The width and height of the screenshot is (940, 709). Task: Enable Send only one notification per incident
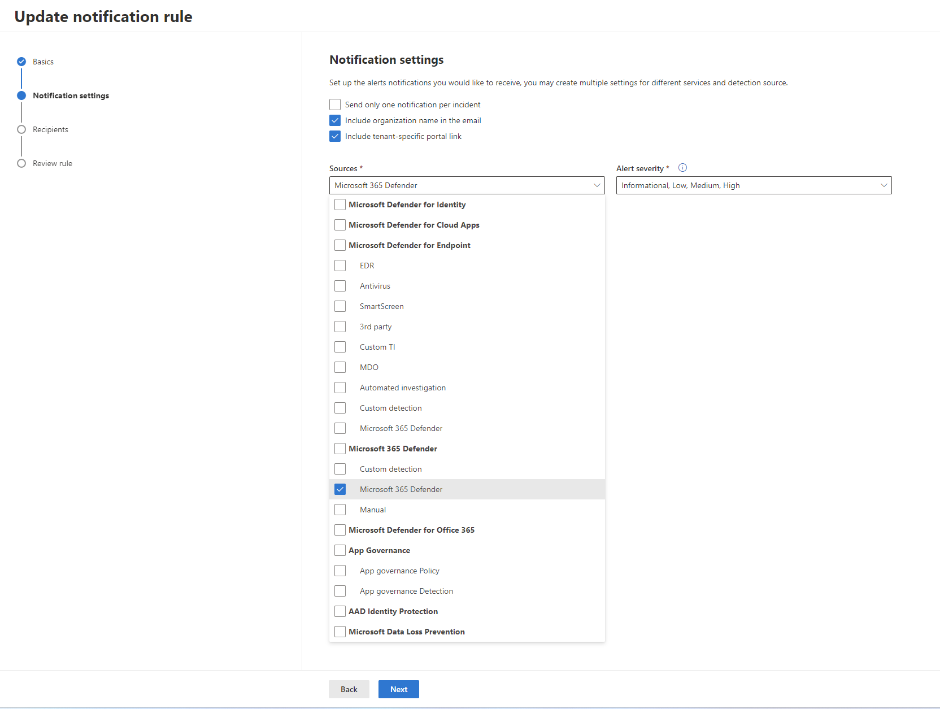point(334,105)
